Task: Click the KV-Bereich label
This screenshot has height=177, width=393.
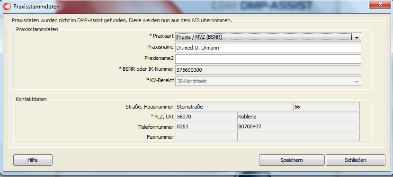Action: coord(161,80)
